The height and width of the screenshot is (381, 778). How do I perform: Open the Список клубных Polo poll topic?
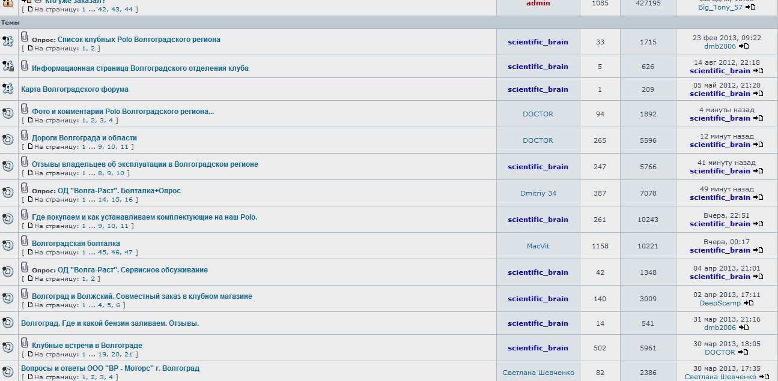click(x=139, y=40)
